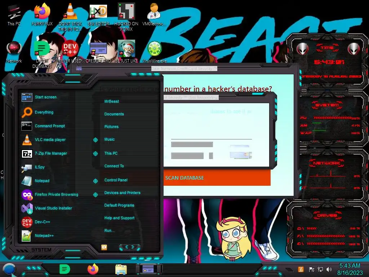The width and height of the screenshot is (369, 277).
Task: Click Run... in the Start menu
Action: tap(109, 230)
